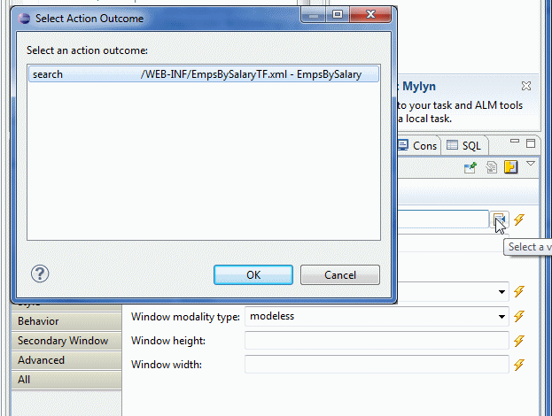Click the pin property view icon

tap(470, 167)
